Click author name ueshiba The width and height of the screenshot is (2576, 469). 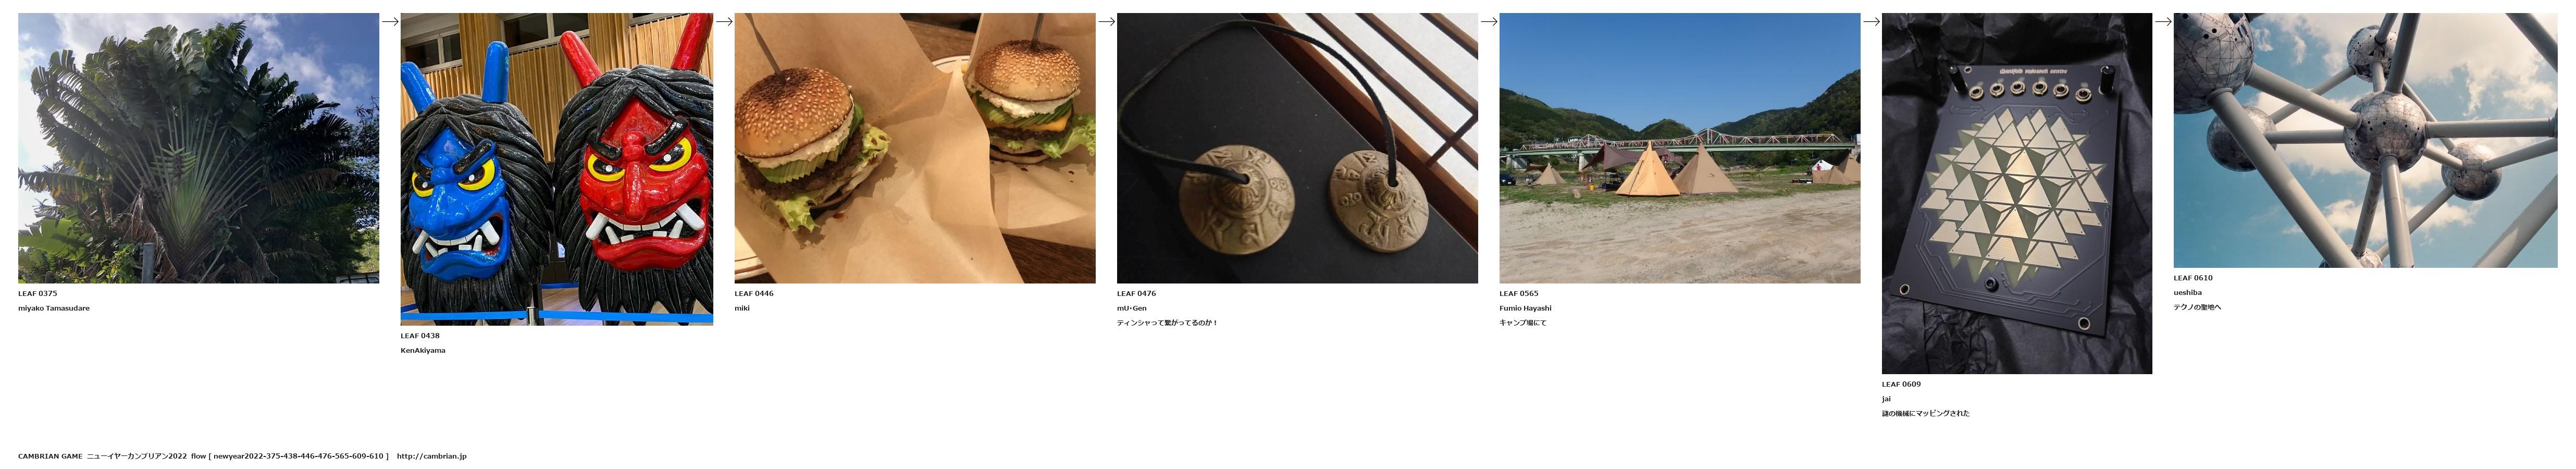(2188, 293)
